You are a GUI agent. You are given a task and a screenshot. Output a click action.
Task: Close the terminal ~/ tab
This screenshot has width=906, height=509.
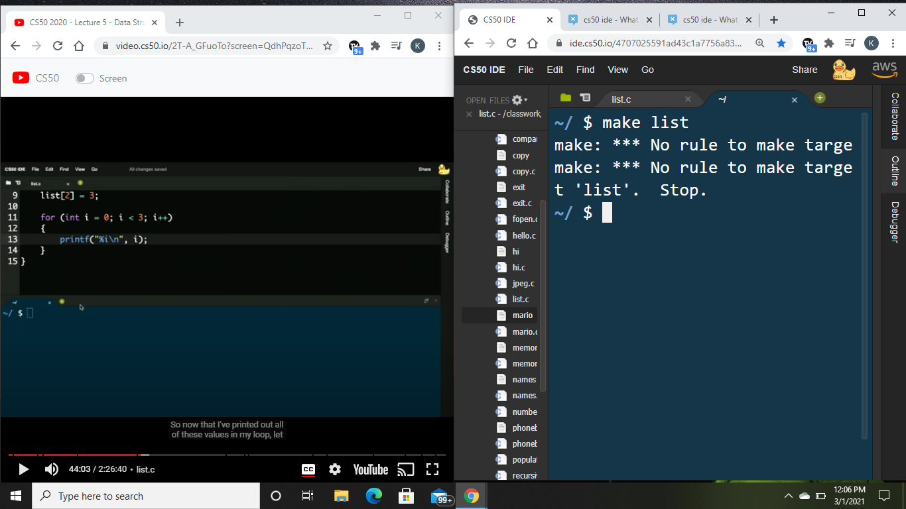[x=794, y=100]
